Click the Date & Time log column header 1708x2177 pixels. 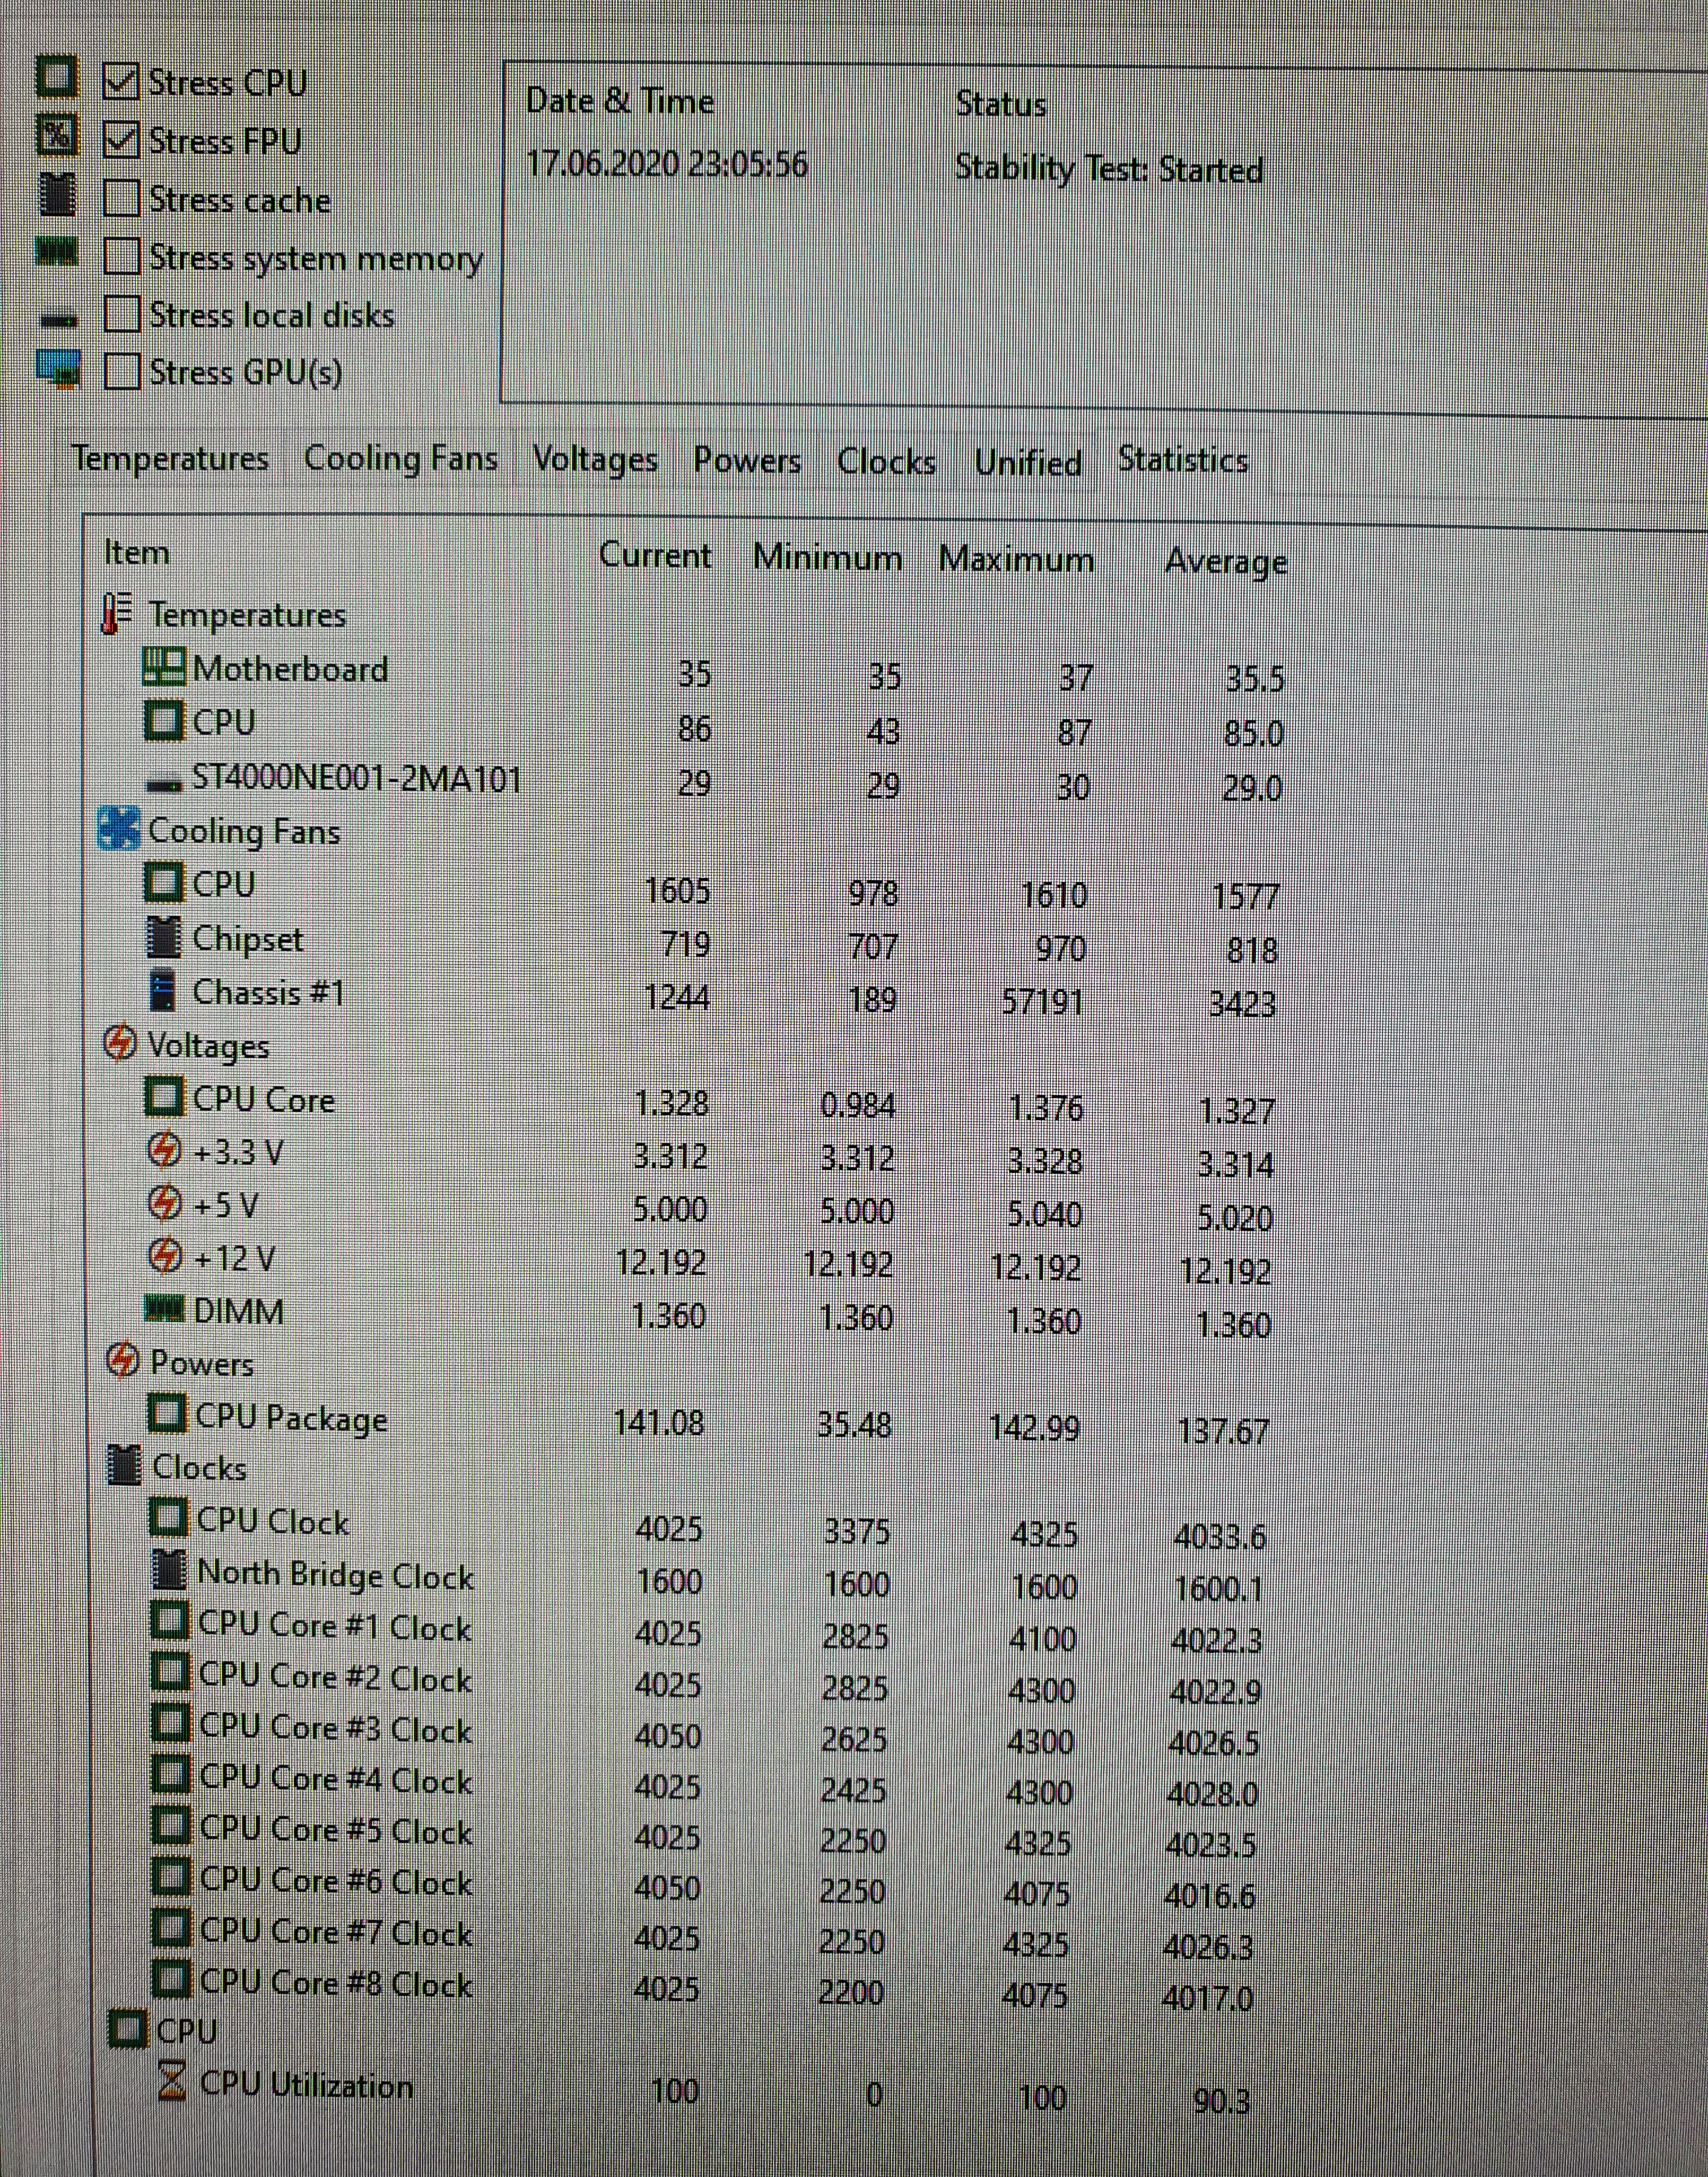pyautogui.click(x=619, y=101)
